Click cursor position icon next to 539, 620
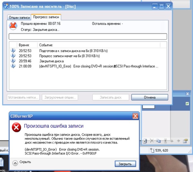The image size is (193, 172). coord(152,150)
